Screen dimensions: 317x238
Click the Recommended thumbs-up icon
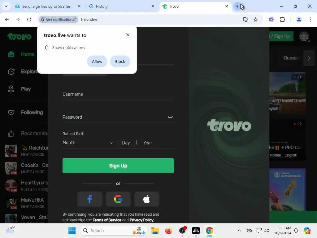11,134
